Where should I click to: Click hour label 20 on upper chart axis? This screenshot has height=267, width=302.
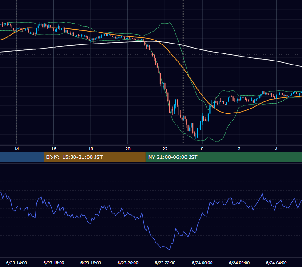tap(128, 149)
